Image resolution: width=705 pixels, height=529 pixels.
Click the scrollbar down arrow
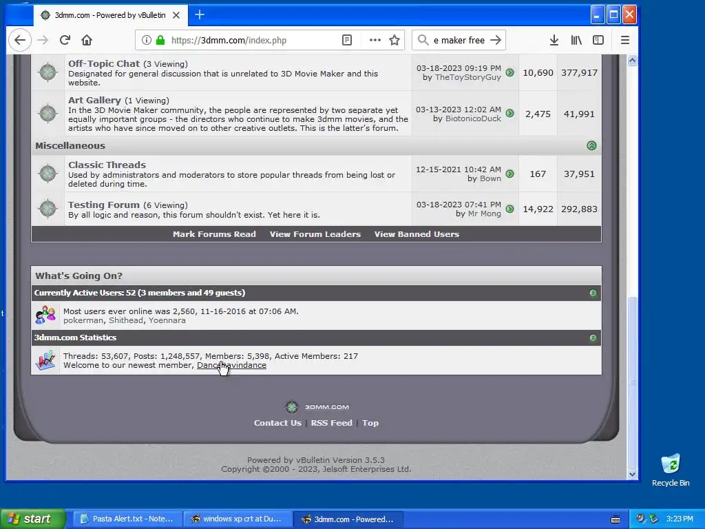coord(632,474)
